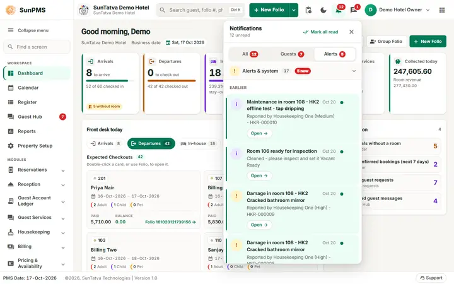
Task: Click the Arrivals progress bar
Action: coord(110,81)
